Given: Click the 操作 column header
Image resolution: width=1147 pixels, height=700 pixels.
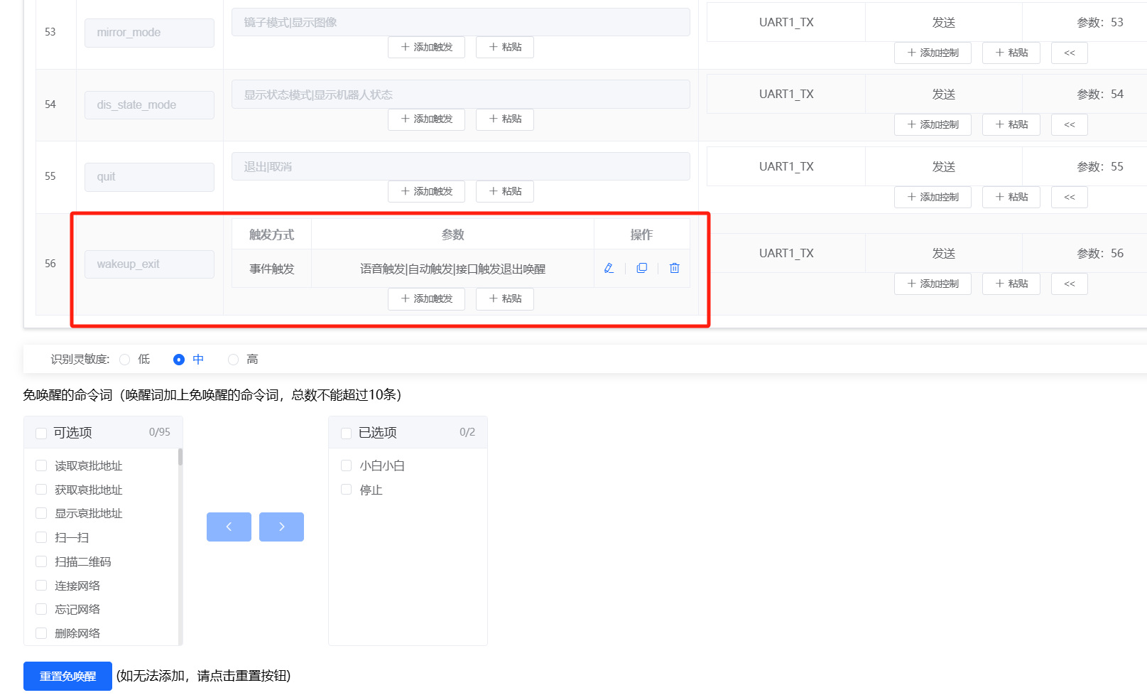Looking at the screenshot, I should pos(641,235).
